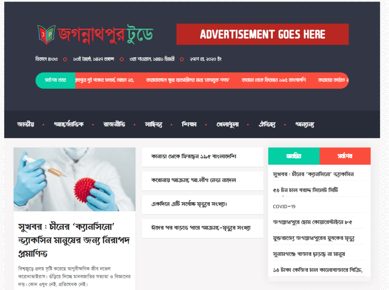The height and width of the screenshot is (290, 389).
Task: Open the আন্তর্জাতিক menu item
Action: [x=69, y=125]
